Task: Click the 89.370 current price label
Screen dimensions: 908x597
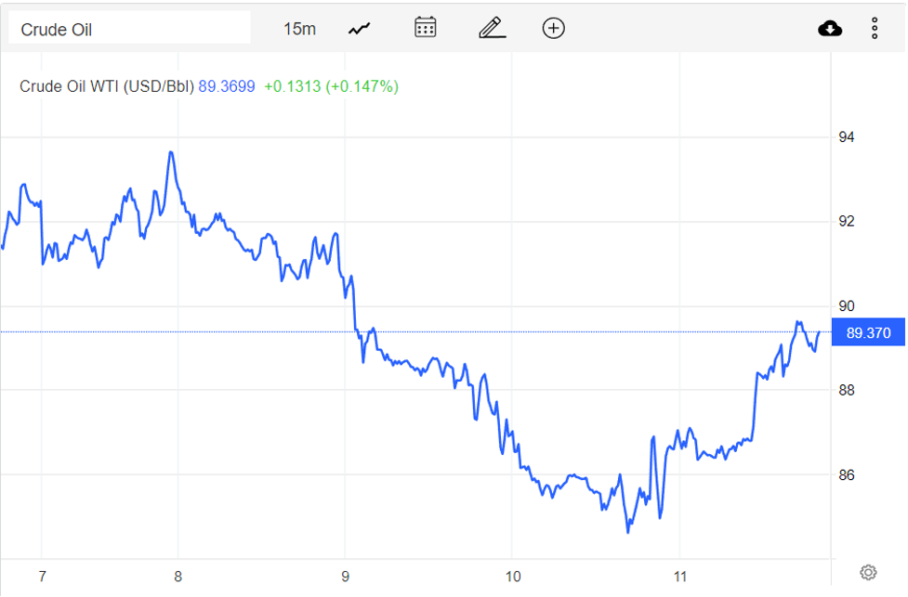Action: point(868,332)
